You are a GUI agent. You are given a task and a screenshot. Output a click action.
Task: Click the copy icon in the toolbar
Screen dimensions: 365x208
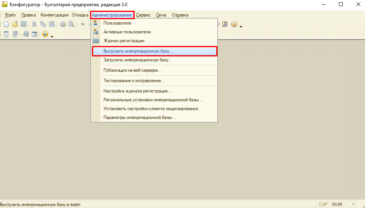click(43, 24)
